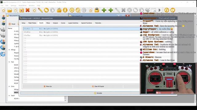This screenshot has height=110, width=197.
Task: Click the Open folder toolbar icon
Action: coord(10,10)
